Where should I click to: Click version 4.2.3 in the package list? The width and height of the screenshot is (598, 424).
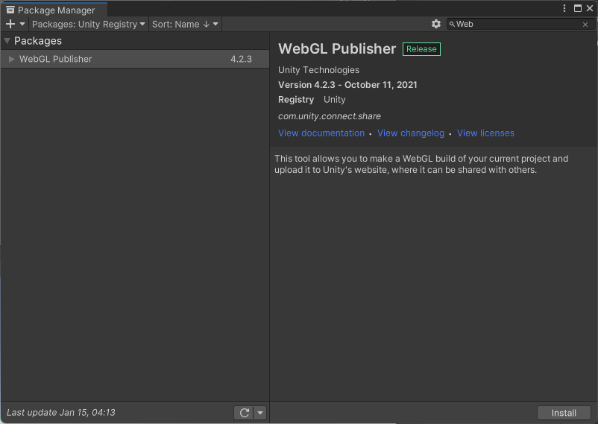click(x=241, y=59)
